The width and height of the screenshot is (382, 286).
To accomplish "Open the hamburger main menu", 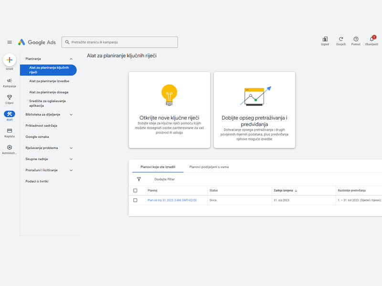I will click(10, 42).
